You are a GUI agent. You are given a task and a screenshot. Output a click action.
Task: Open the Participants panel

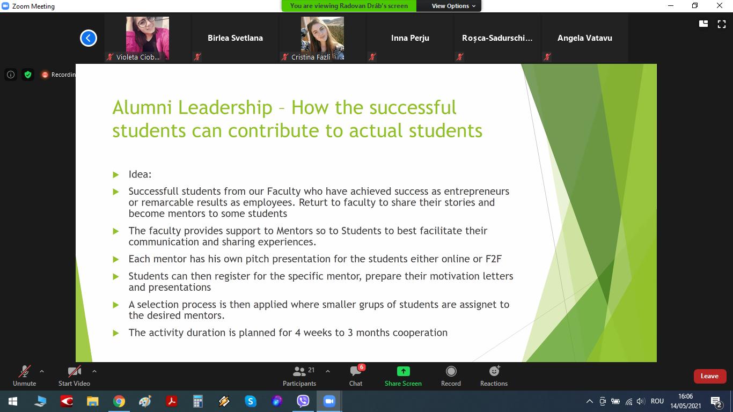[299, 376]
